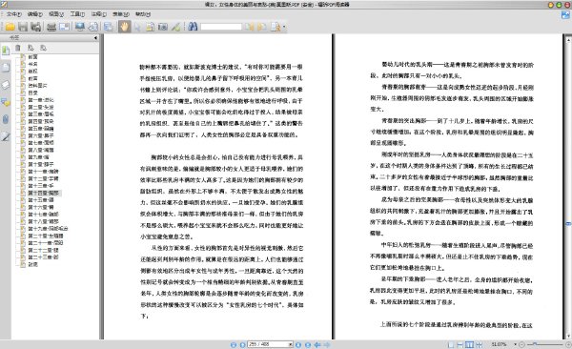Go to previous page button

click(x=242, y=344)
